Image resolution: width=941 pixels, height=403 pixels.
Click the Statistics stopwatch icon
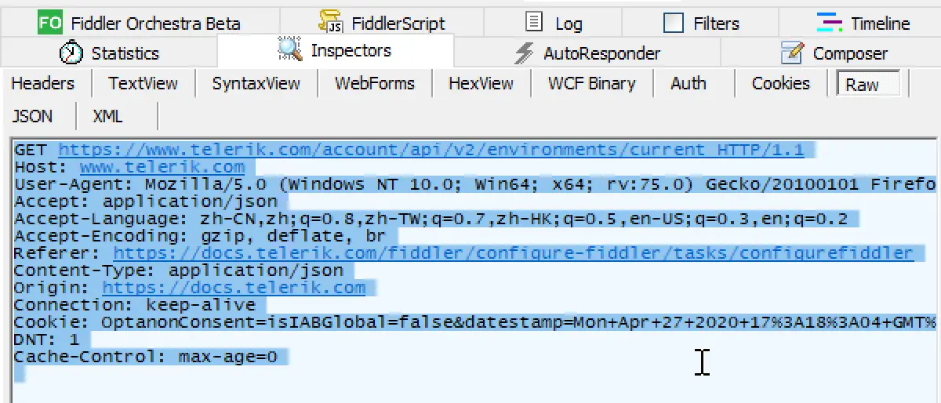pyautogui.click(x=71, y=53)
